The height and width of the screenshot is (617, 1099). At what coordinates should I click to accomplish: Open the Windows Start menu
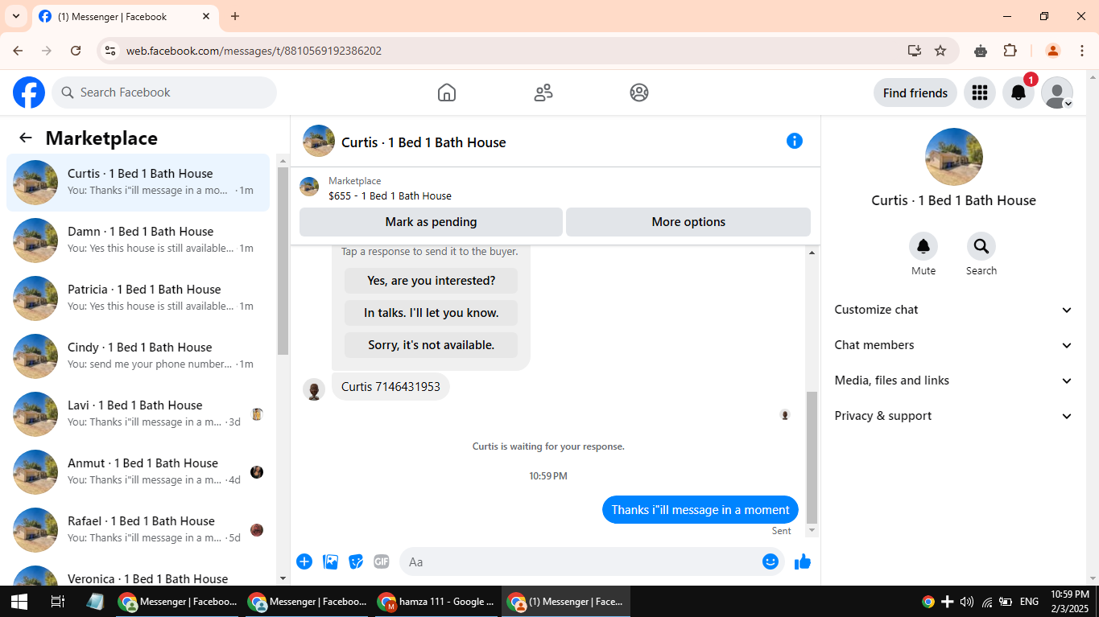coord(19,602)
